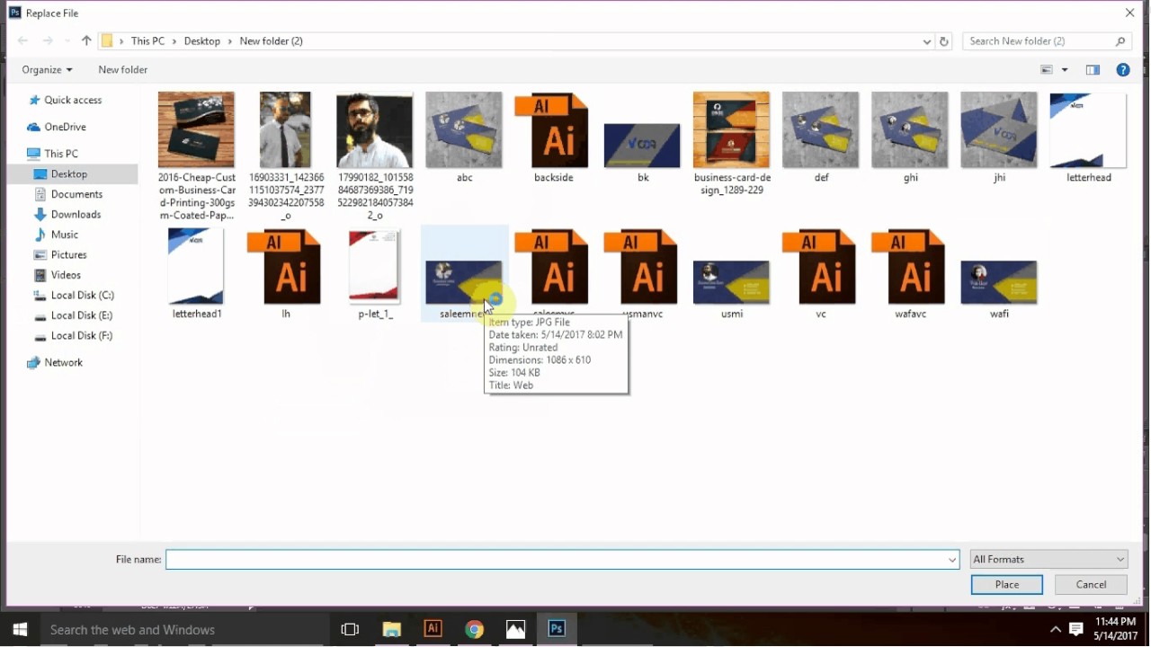Open the All Formats file type dropdown

click(x=1049, y=560)
